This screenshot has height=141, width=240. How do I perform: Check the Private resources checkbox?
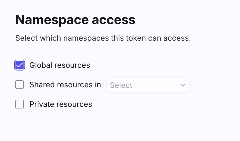click(x=20, y=104)
